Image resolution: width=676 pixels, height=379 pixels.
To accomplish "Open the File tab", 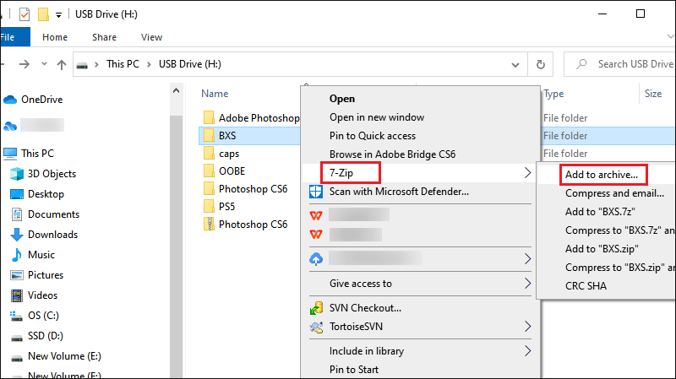I will click(x=14, y=37).
